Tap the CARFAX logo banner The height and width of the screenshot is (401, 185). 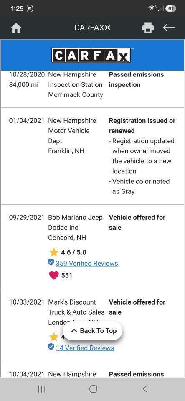92,55
